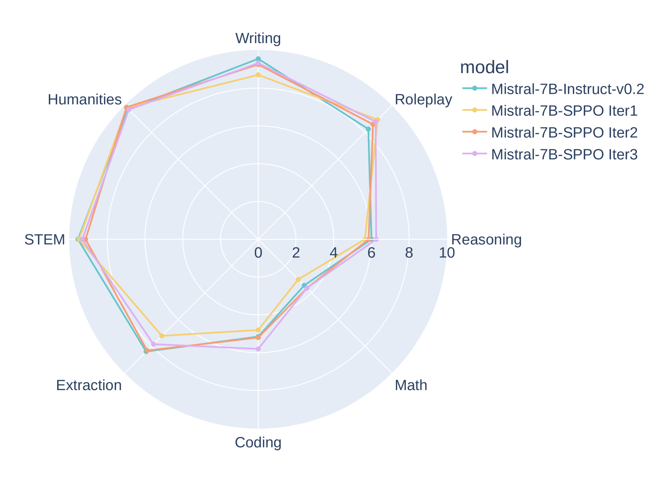Select the yellow Iter1 point on Math axis
The width and height of the screenshot is (659, 495).
click(298, 279)
